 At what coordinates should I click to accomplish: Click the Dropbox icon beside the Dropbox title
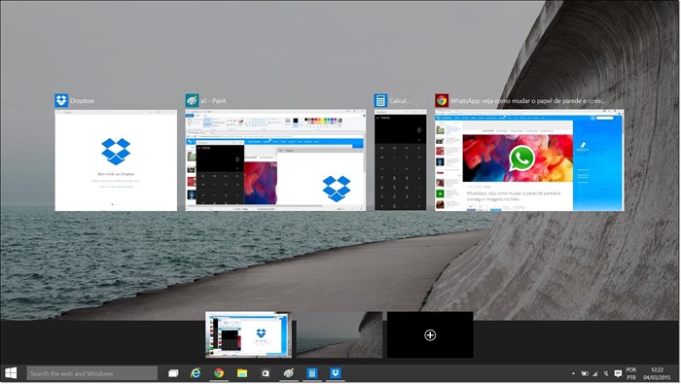(x=61, y=100)
